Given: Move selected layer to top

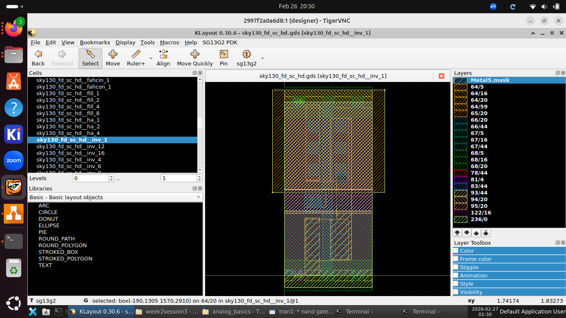Looking at the screenshot, I should click(x=486, y=233).
